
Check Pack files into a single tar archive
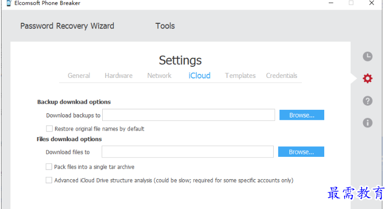[x=49, y=166]
